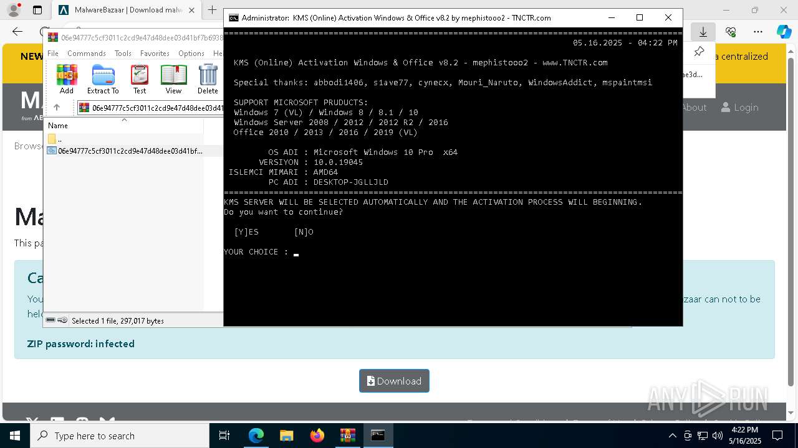Open the WinRAR Commands menu
798x448 pixels.
(x=87, y=54)
